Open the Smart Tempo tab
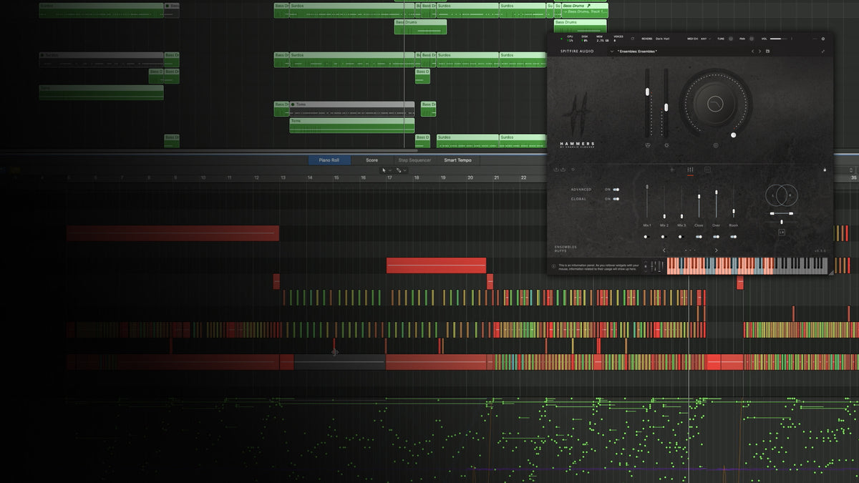 [x=457, y=160]
